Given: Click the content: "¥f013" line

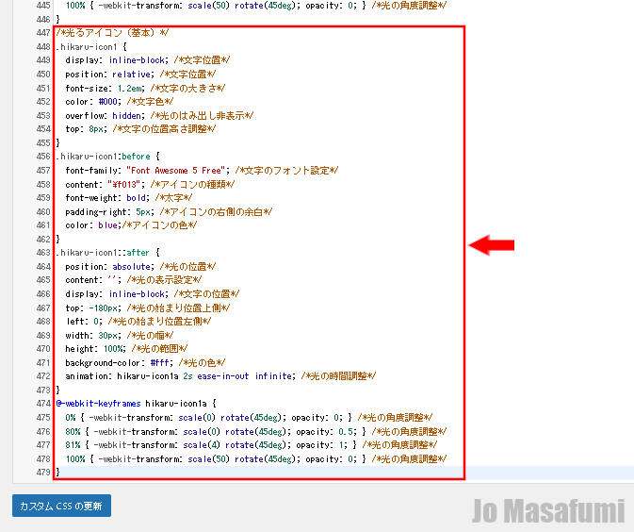Looking at the screenshot, I should 150,185.
